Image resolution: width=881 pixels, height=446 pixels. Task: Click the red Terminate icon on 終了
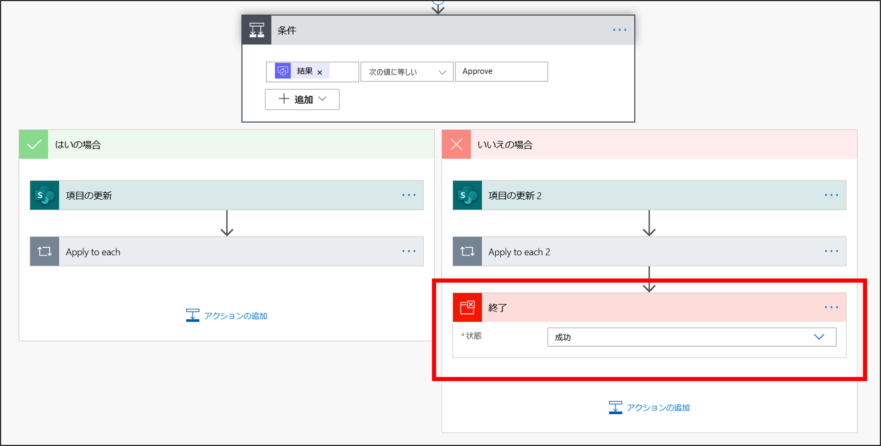[467, 307]
